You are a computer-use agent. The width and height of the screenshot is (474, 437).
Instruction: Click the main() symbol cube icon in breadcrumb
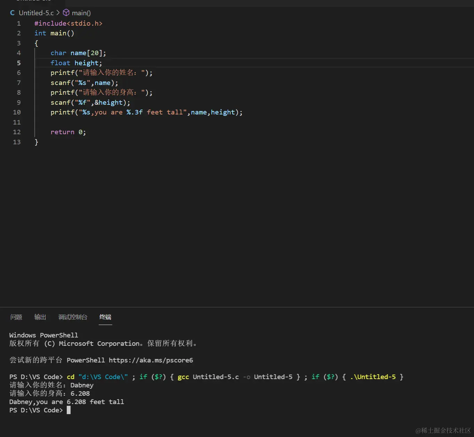pos(66,13)
